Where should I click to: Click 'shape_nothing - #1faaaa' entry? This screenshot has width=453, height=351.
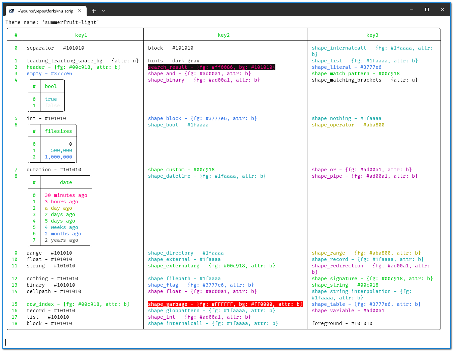coord(347,118)
